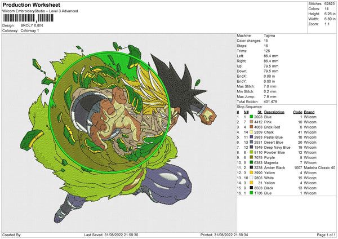
Task: Click the barcode under the worksheet title
Action: click(x=28, y=18)
